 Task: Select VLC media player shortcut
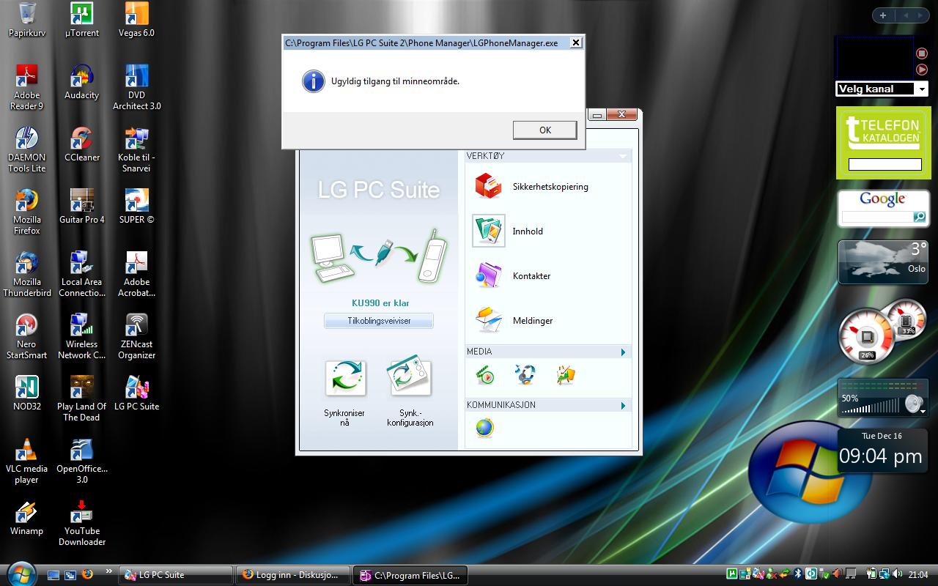click(27, 461)
